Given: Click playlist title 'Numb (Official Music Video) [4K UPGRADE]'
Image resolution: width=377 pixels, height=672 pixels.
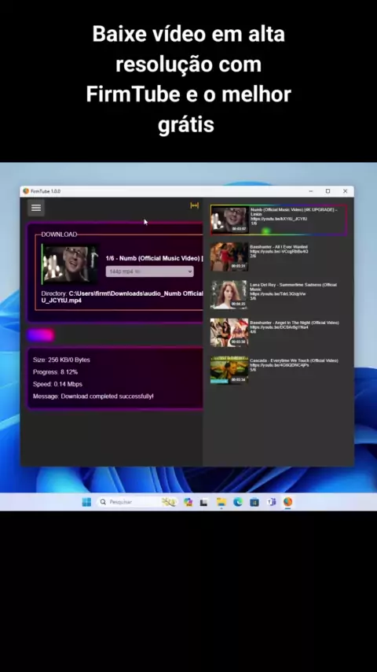Looking at the screenshot, I should click(x=294, y=210).
